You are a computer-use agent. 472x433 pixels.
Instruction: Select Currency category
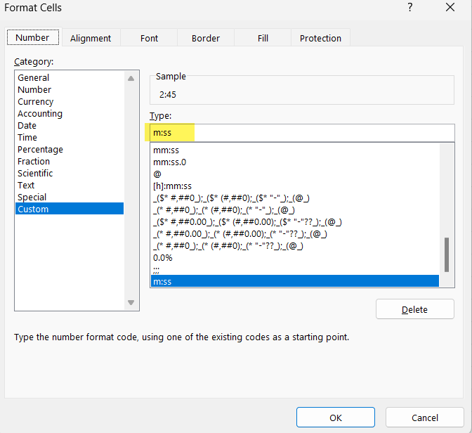(70, 101)
